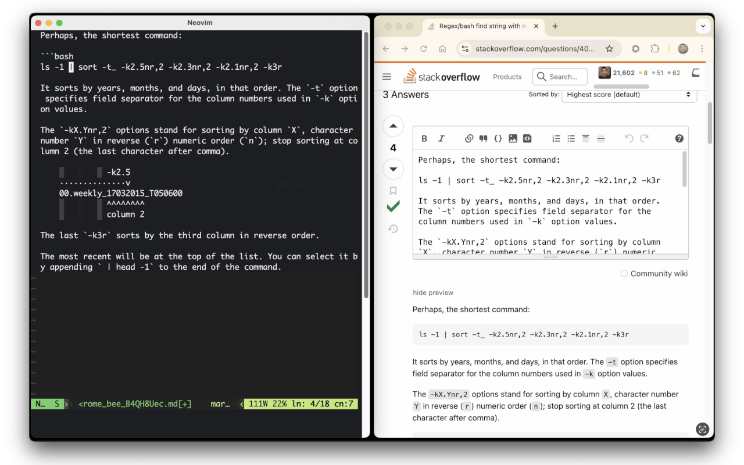Click 'mar...' filetype segment in Neovim statusline
Screen dimensions: 744x465
(x=220, y=403)
